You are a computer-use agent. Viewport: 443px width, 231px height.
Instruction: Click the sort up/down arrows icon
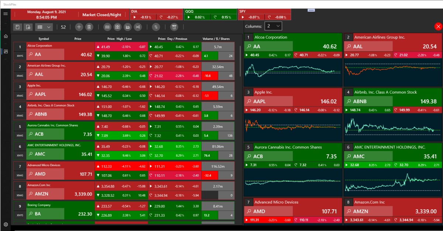pyautogui.click(x=156, y=27)
